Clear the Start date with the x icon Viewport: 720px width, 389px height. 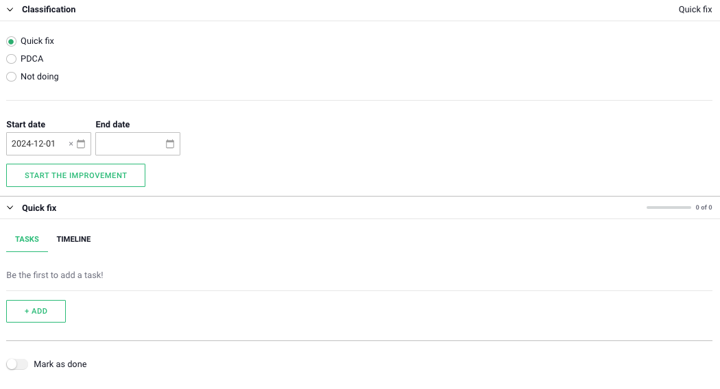click(71, 144)
